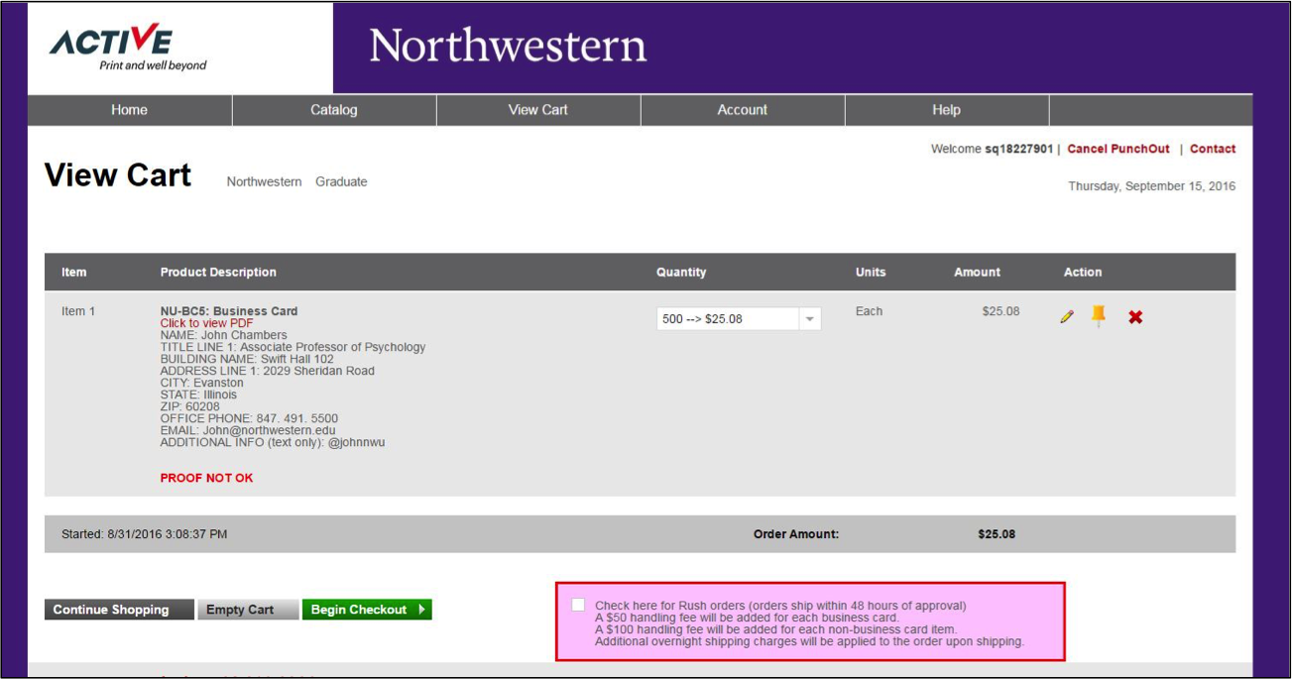This screenshot has width=1292, height=679.
Task: Click the pencil edit icon for Item 1
Action: click(1067, 317)
